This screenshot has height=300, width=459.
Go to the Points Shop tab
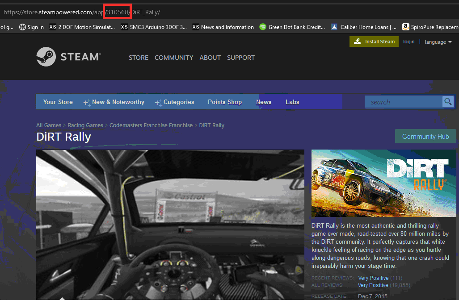225,102
